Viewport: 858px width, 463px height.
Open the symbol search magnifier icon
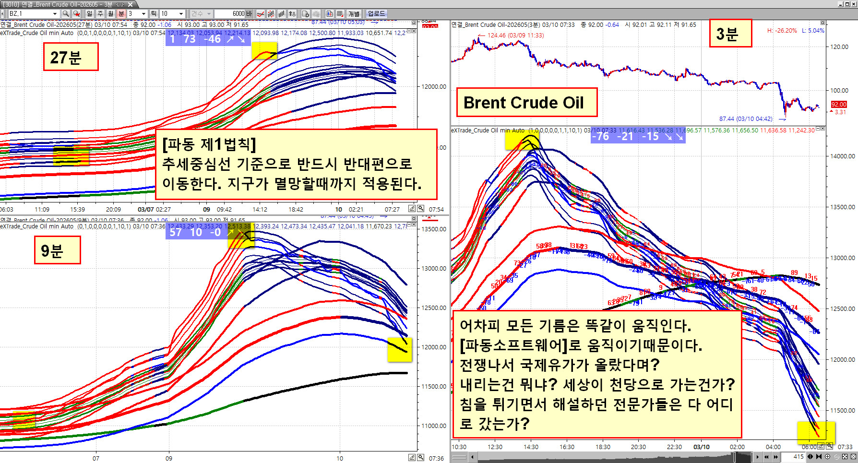66,14
